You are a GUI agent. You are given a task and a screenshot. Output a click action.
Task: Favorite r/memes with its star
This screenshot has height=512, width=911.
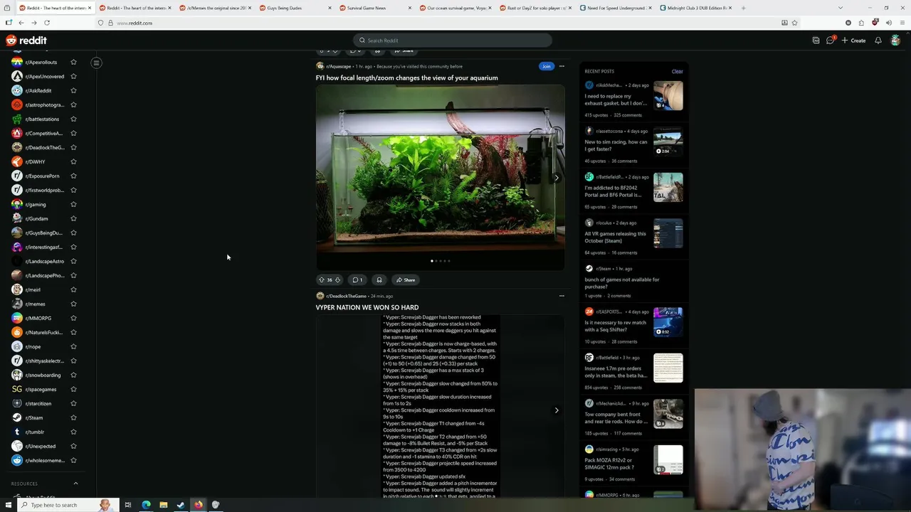[x=73, y=304]
